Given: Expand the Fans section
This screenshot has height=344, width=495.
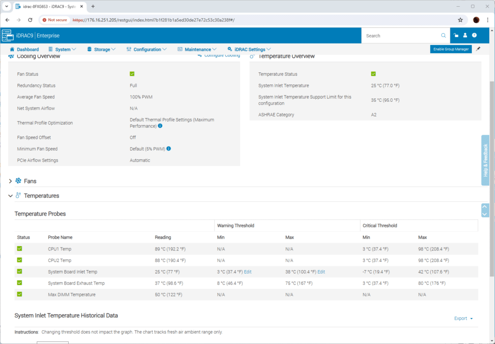Looking at the screenshot, I should (11, 181).
